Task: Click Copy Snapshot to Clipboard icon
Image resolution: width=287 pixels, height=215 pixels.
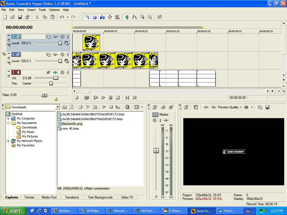Action: [x=260, y=107]
